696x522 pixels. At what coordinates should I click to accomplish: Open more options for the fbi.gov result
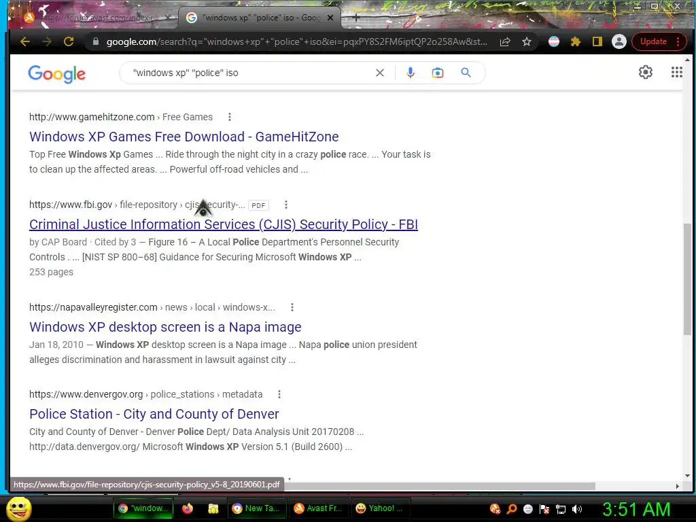coord(286,205)
